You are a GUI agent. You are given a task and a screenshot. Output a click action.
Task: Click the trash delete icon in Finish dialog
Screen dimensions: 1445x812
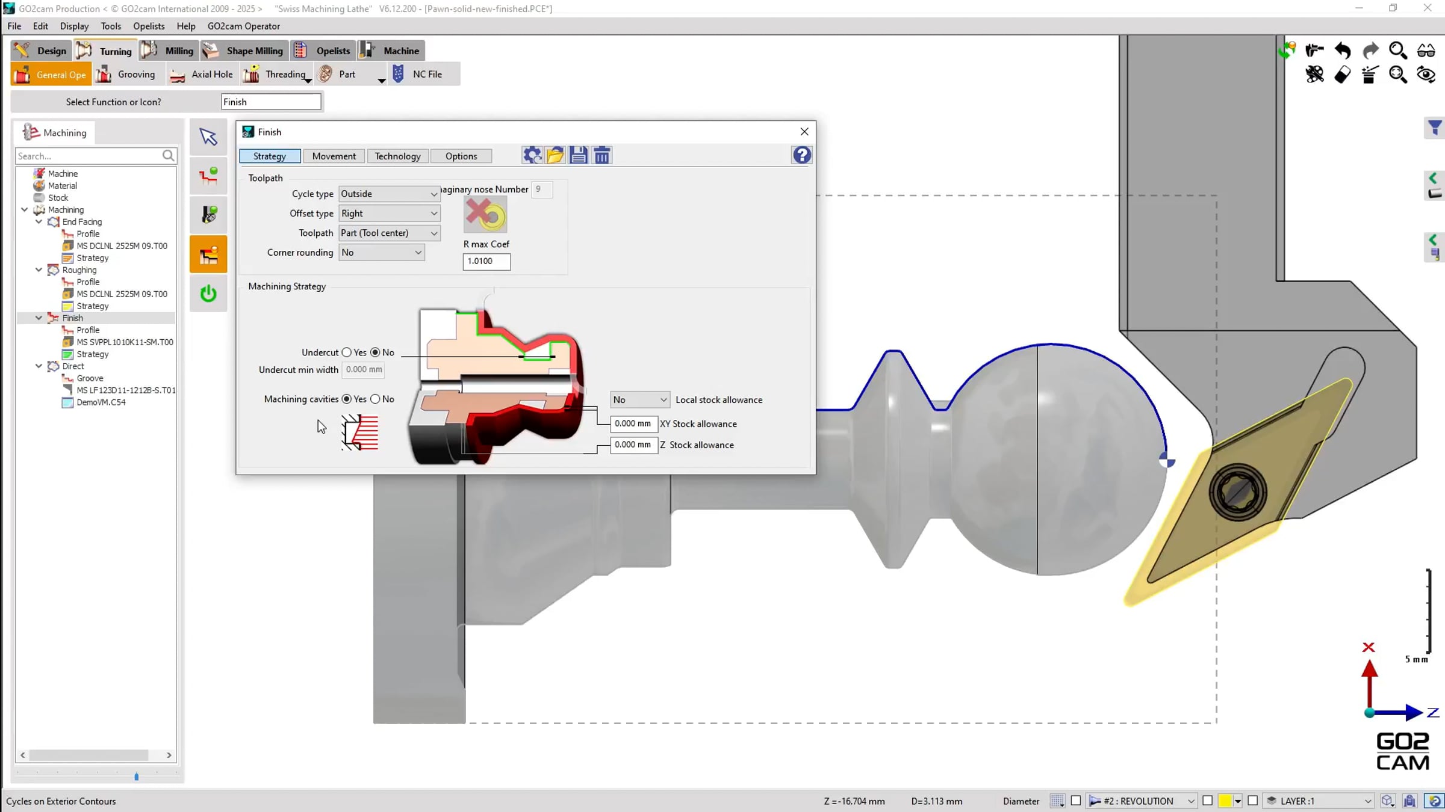(x=602, y=155)
